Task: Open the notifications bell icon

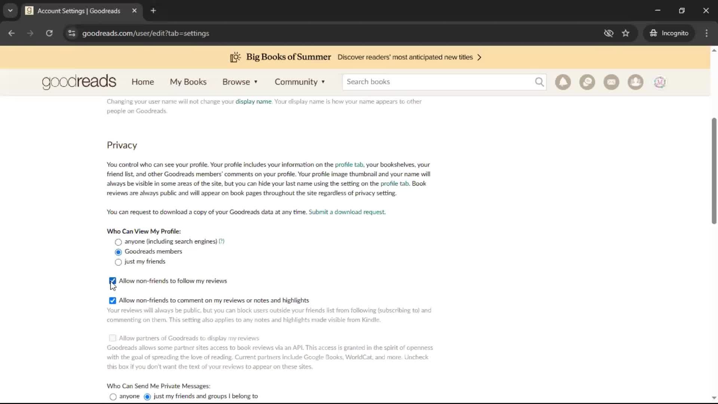Action: coord(563,82)
